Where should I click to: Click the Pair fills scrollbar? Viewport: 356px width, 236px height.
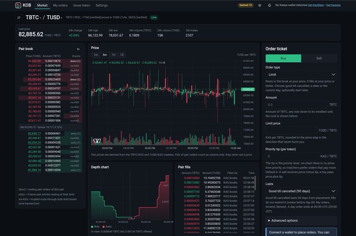[x=255, y=183]
